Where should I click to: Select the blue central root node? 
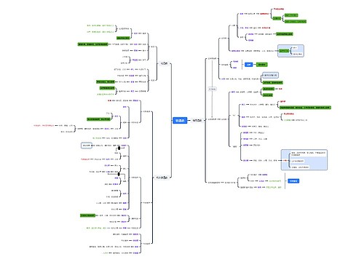pos(180,121)
